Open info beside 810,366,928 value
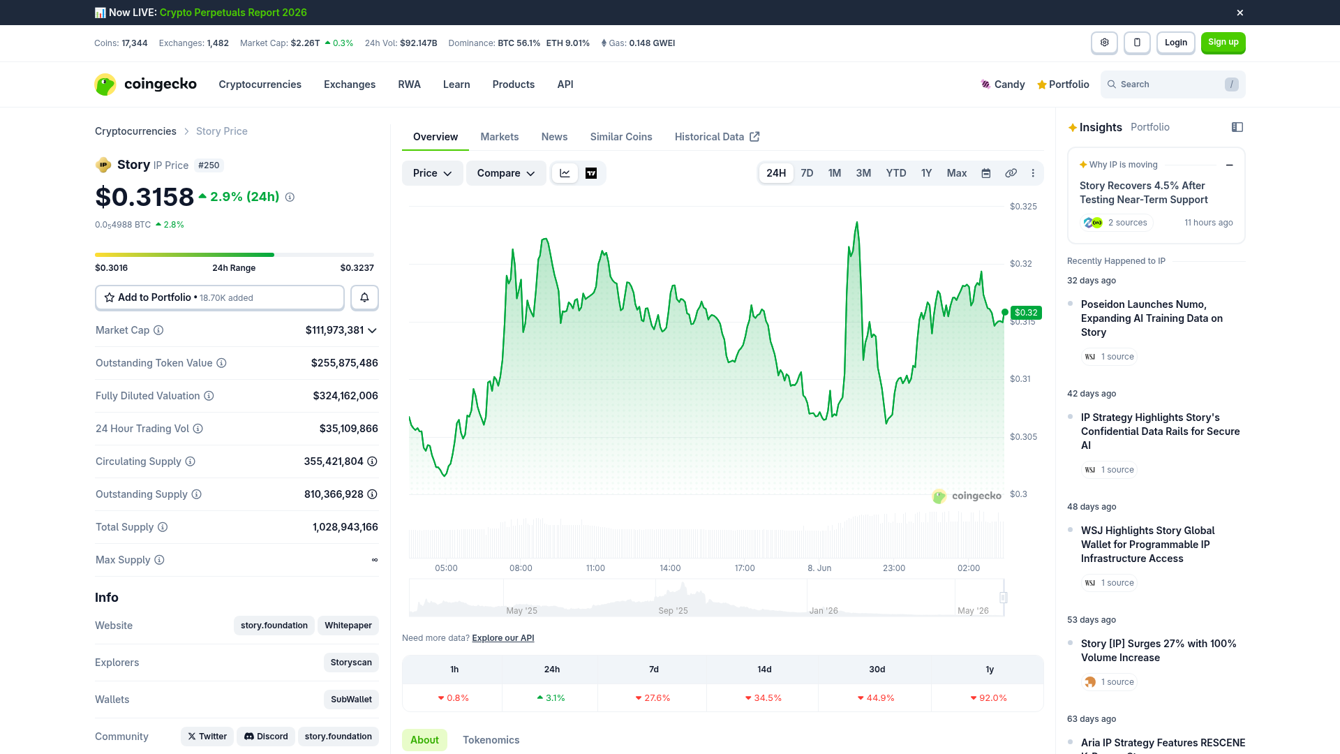1340x754 pixels. [x=373, y=494]
